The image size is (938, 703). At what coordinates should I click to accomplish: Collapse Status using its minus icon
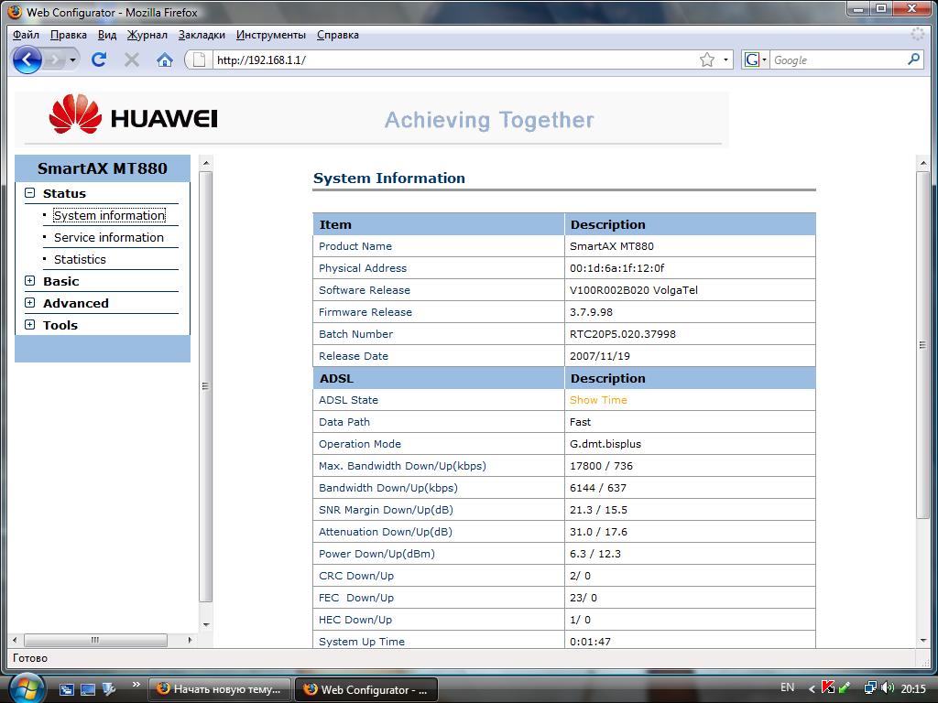(x=30, y=193)
